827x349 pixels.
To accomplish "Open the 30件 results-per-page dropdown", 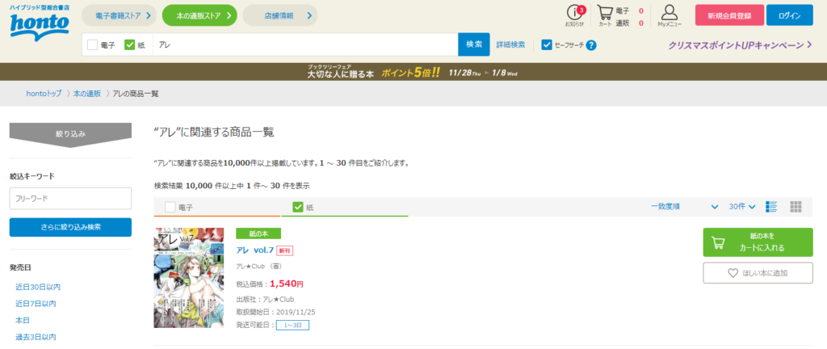I will (741, 206).
